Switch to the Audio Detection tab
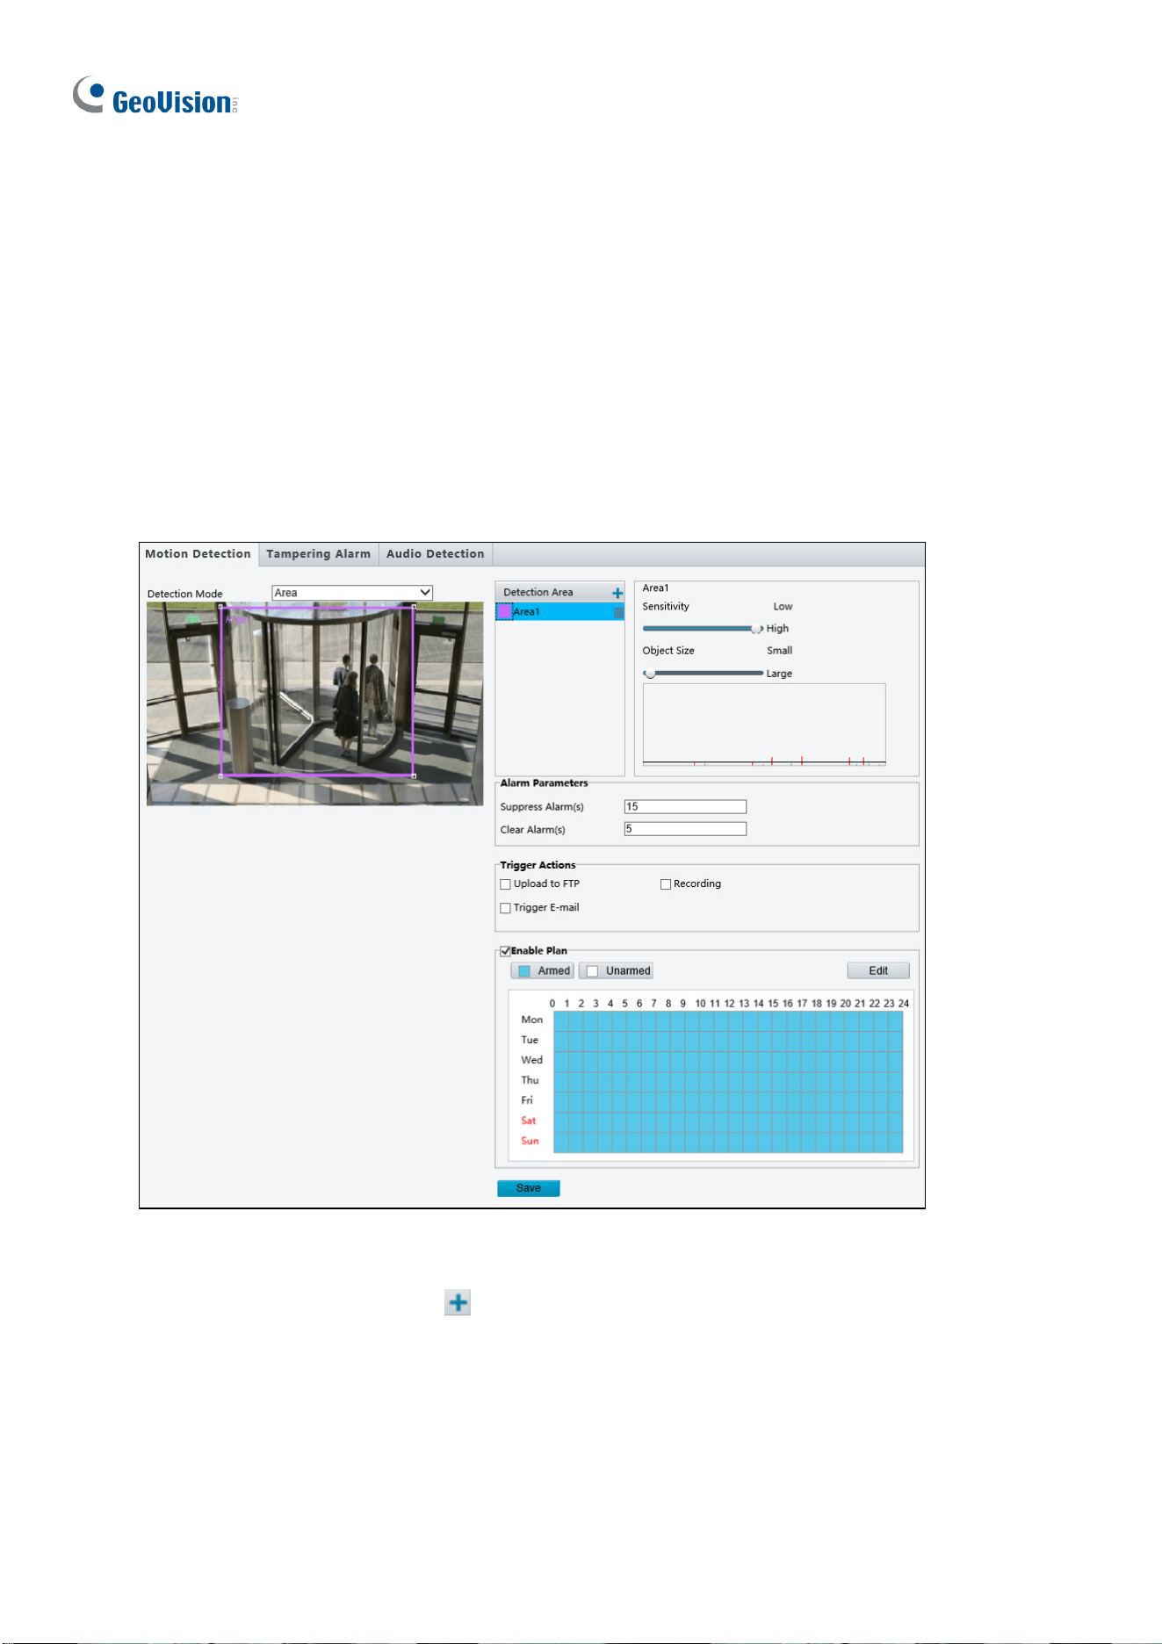 point(436,554)
